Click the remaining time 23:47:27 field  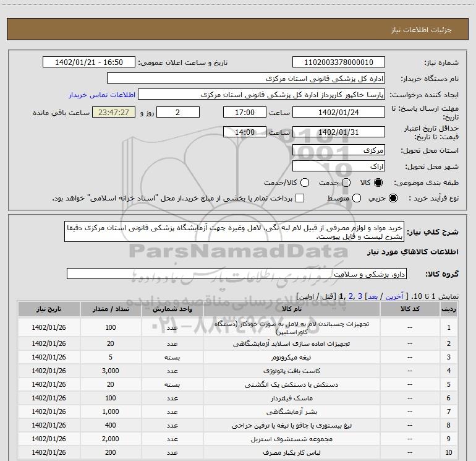(114, 112)
